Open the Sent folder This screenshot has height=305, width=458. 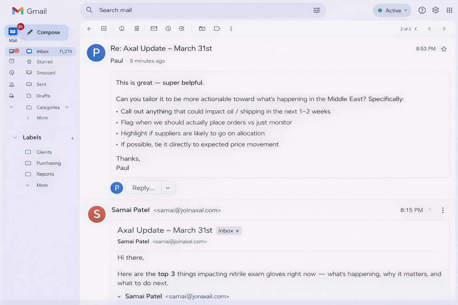coord(41,84)
